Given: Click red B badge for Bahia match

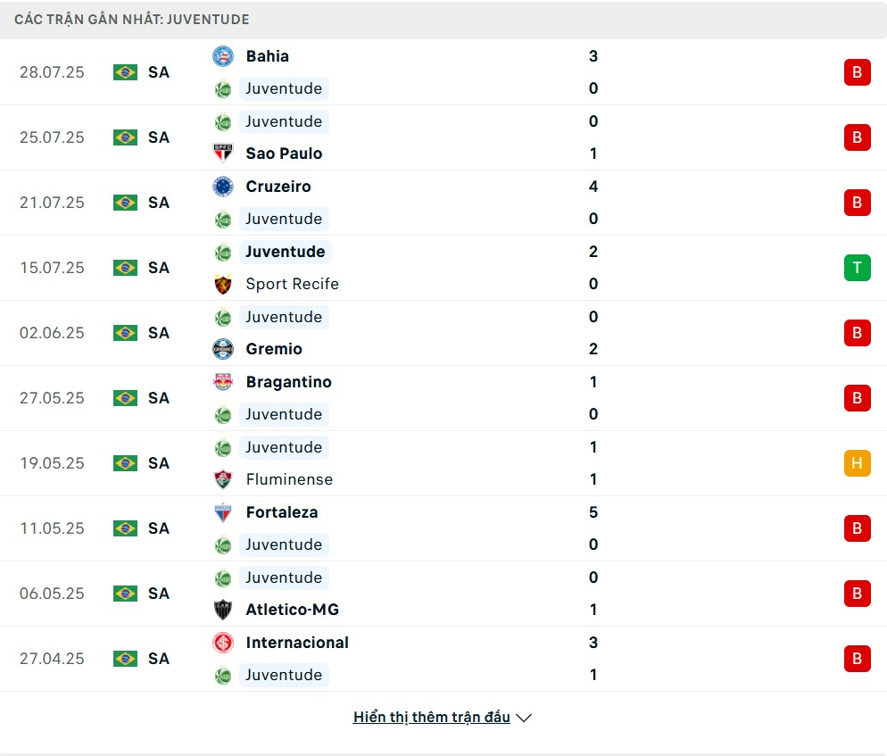Looking at the screenshot, I should pos(857,72).
